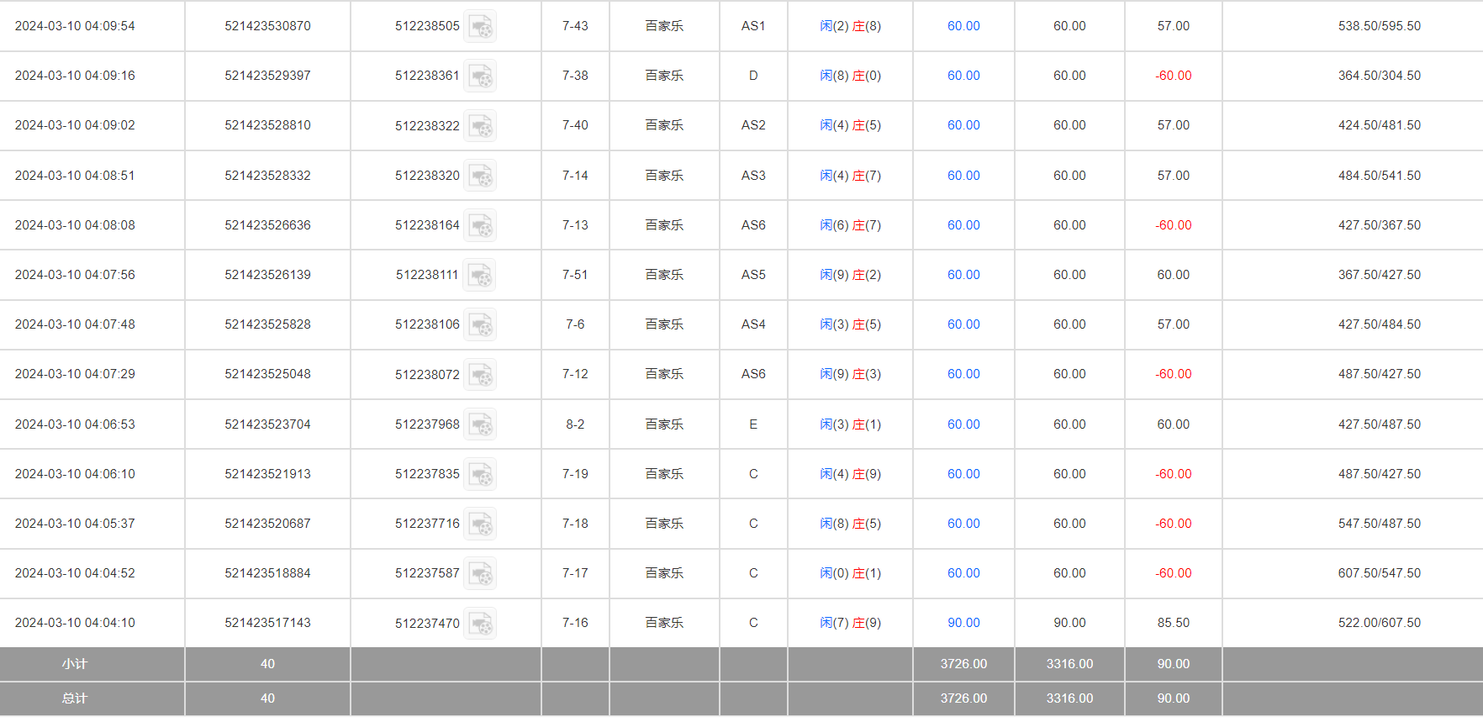Click the 60.00 bet amount link for order 521423523704
The image size is (1483, 722).
[x=963, y=424]
